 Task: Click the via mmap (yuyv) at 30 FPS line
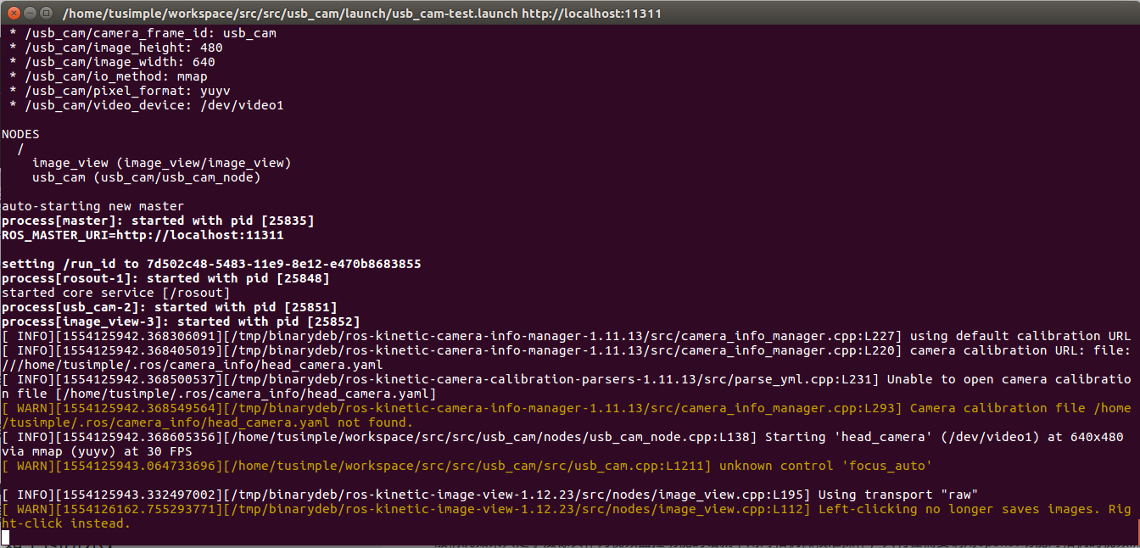(97, 451)
